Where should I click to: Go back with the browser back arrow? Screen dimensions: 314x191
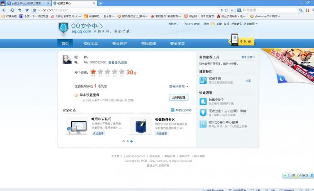tap(4, 10)
